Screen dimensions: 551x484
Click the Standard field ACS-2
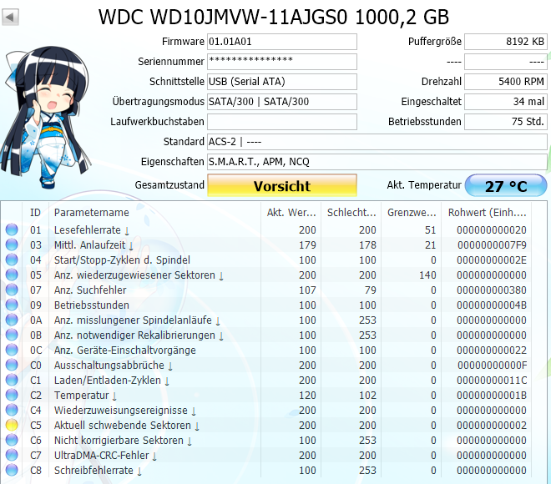coord(377,142)
